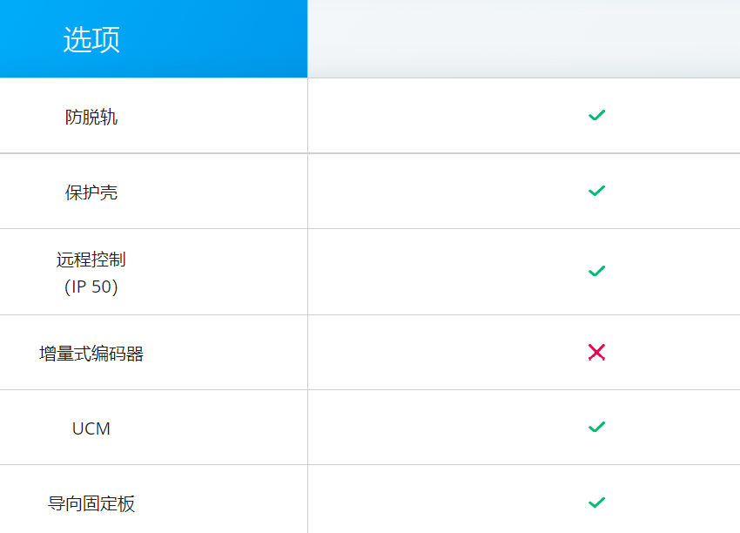
Task: Click empty cell left of 防脱轨 checkmark
Action: [x=447, y=116]
